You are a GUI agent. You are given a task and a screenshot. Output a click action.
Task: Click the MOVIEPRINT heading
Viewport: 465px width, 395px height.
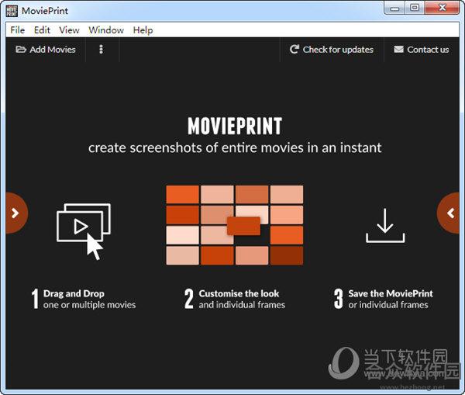235,126
